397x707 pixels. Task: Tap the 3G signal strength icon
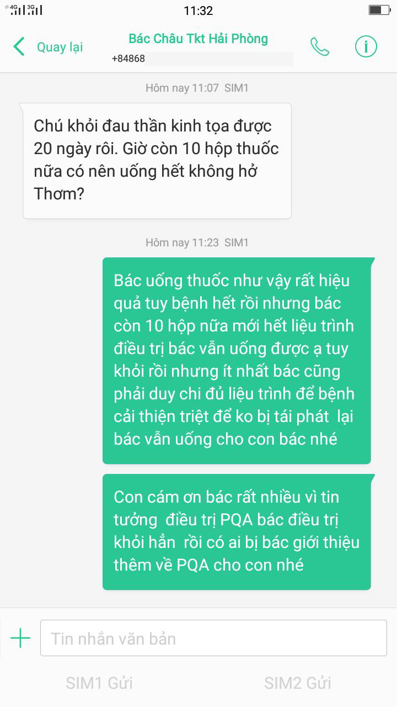tap(34, 10)
